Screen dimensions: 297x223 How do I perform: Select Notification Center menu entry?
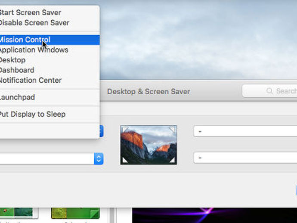pyautogui.click(x=49, y=81)
